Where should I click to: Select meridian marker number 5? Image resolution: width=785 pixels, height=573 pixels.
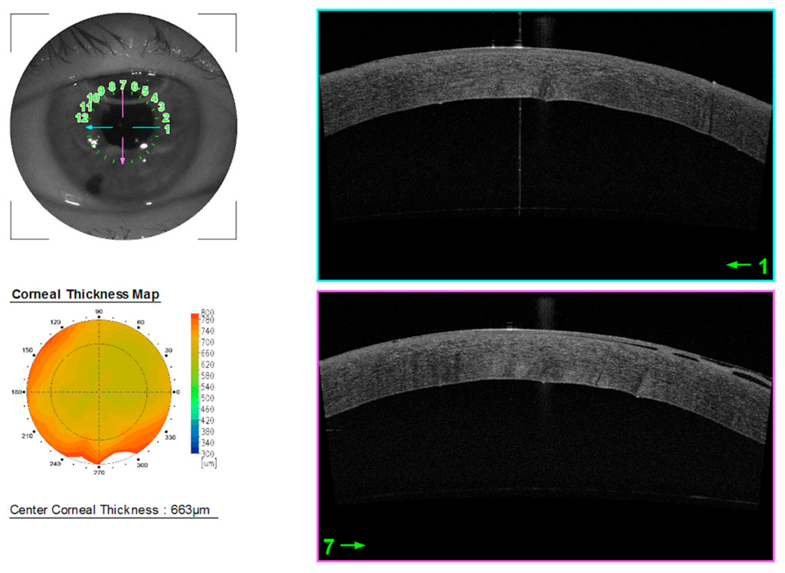[x=145, y=91]
